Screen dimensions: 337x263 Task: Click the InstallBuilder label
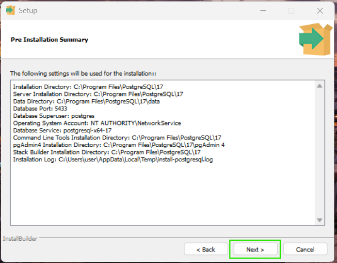pyautogui.click(x=20, y=238)
